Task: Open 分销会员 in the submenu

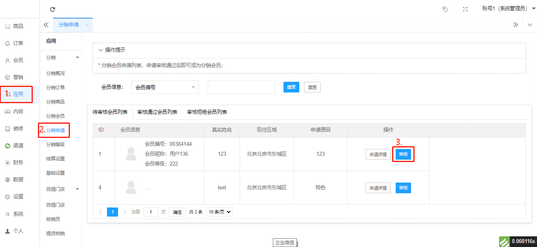Action: [55, 116]
